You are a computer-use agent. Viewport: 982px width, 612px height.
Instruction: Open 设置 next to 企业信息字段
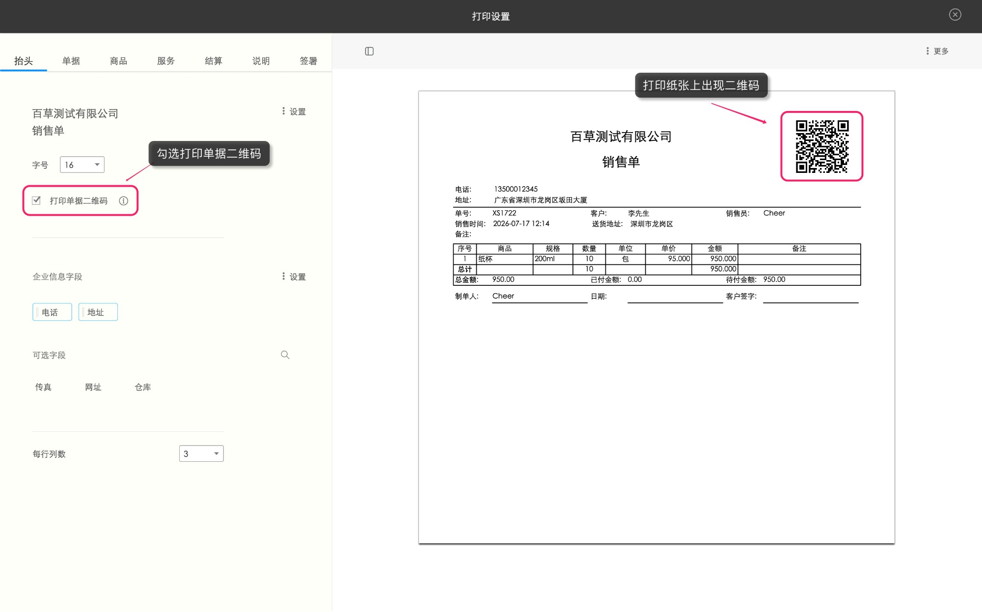(294, 277)
